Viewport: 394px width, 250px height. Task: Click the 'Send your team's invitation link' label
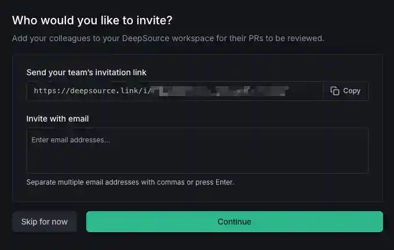(86, 72)
